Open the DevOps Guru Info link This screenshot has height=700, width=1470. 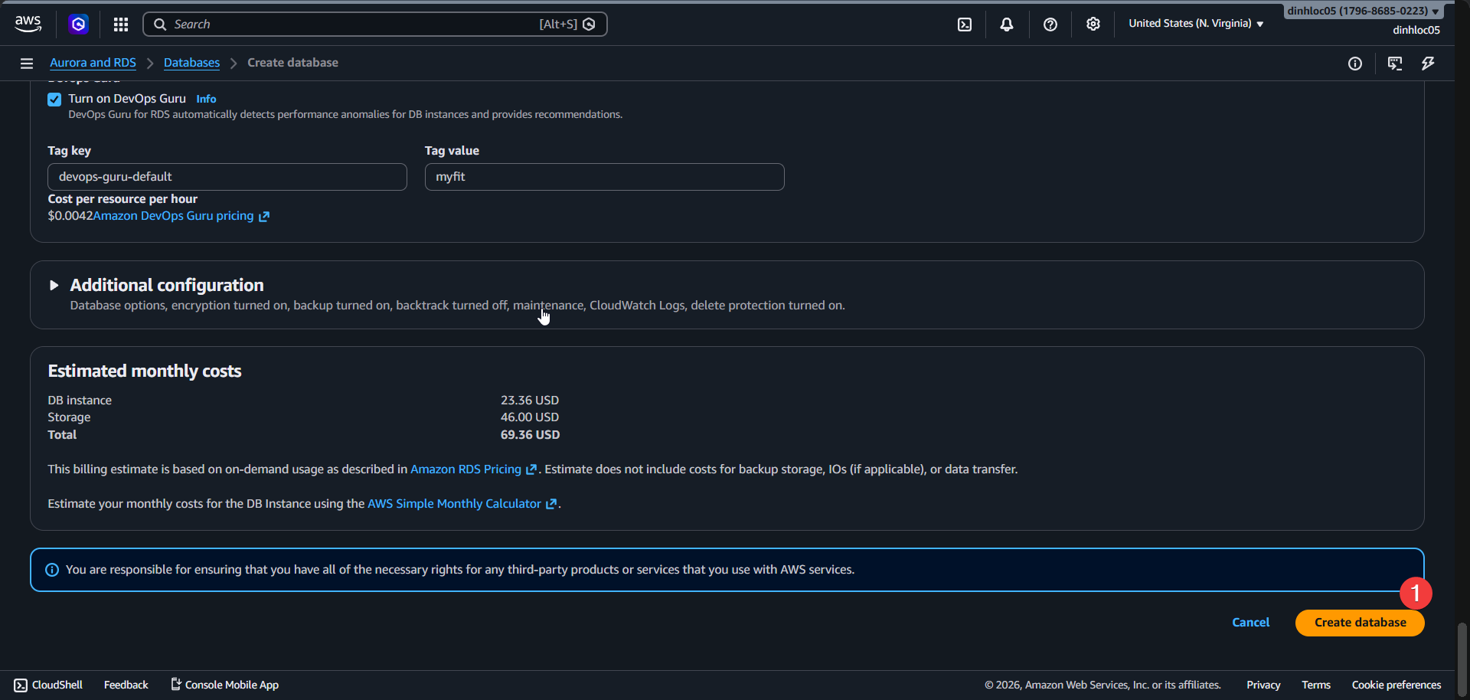(x=206, y=99)
